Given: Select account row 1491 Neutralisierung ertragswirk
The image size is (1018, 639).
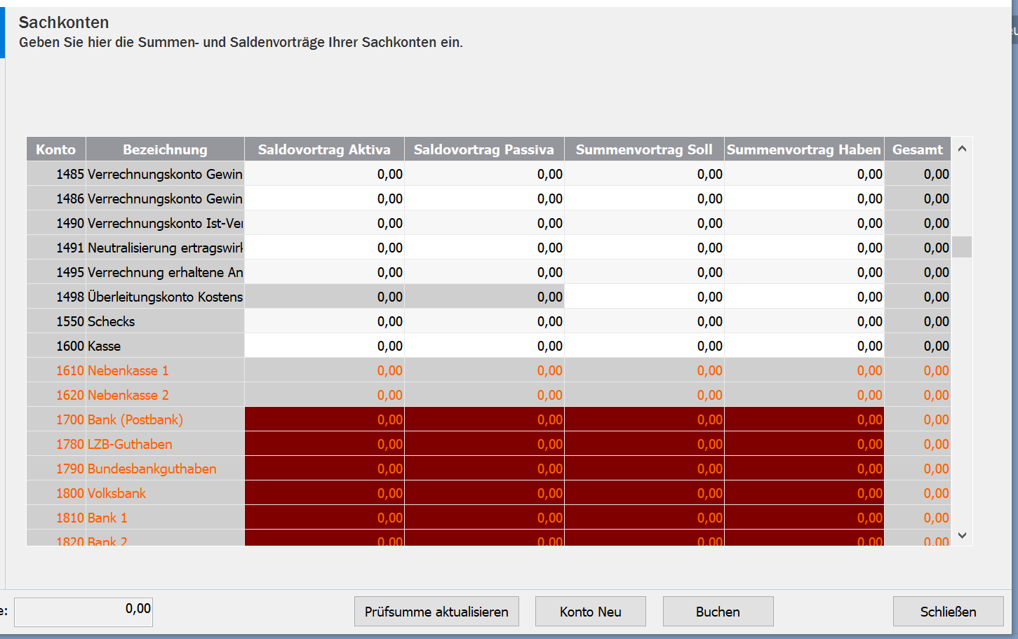Looking at the screenshot, I should (x=488, y=248).
